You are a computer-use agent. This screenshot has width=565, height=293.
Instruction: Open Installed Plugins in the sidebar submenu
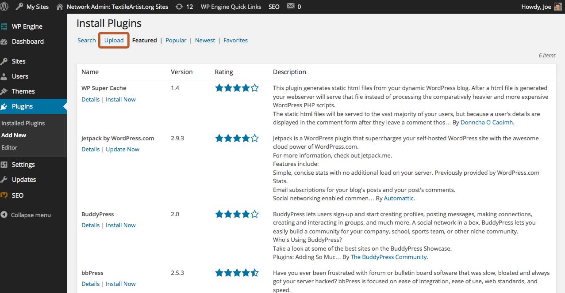(23, 123)
